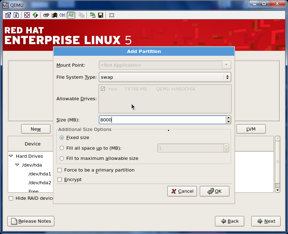Click the LVM button
The width and height of the screenshot is (288, 234).
pyautogui.click(x=251, y=129)
